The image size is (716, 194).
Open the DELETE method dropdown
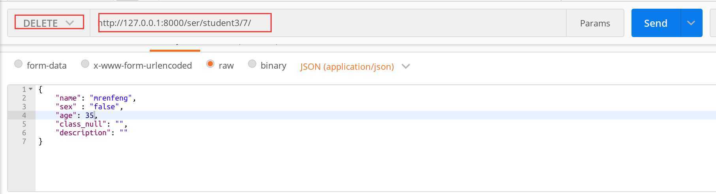[x=49, y=22]
